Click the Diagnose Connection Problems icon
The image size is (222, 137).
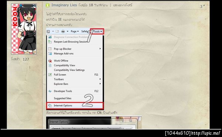click(50, 37)
